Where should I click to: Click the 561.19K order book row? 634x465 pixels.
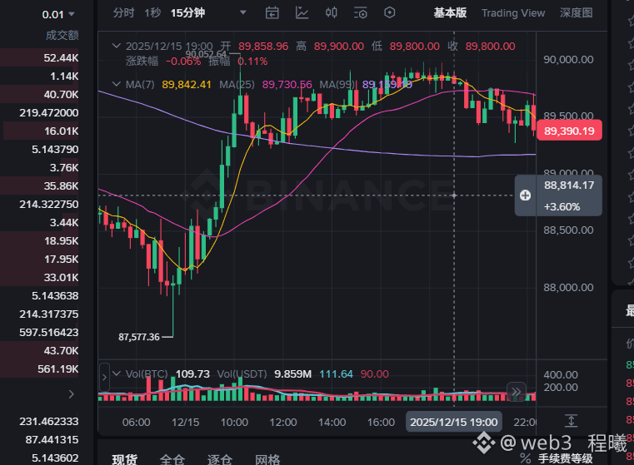(40, 369)
